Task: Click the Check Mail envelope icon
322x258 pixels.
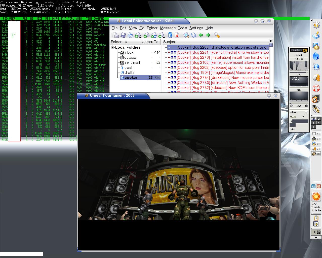Action: tap(137, 35)
